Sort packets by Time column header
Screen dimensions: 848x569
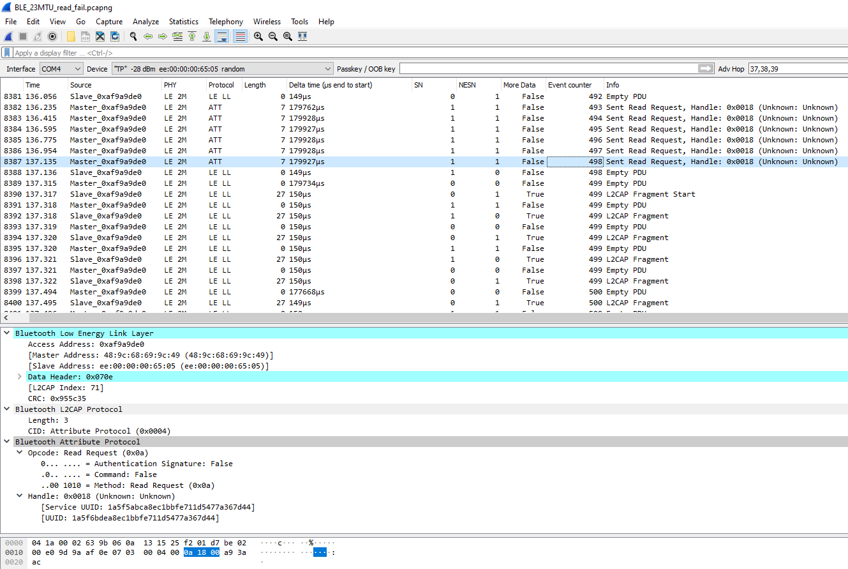tap(45, 85)
